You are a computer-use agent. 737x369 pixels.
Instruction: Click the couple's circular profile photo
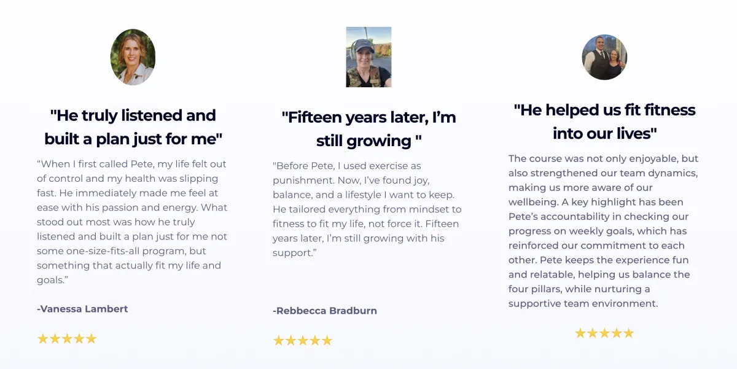point(604,57)
